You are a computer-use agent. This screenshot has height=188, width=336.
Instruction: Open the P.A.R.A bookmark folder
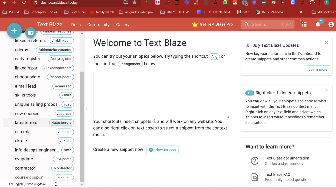click(11, 12)
